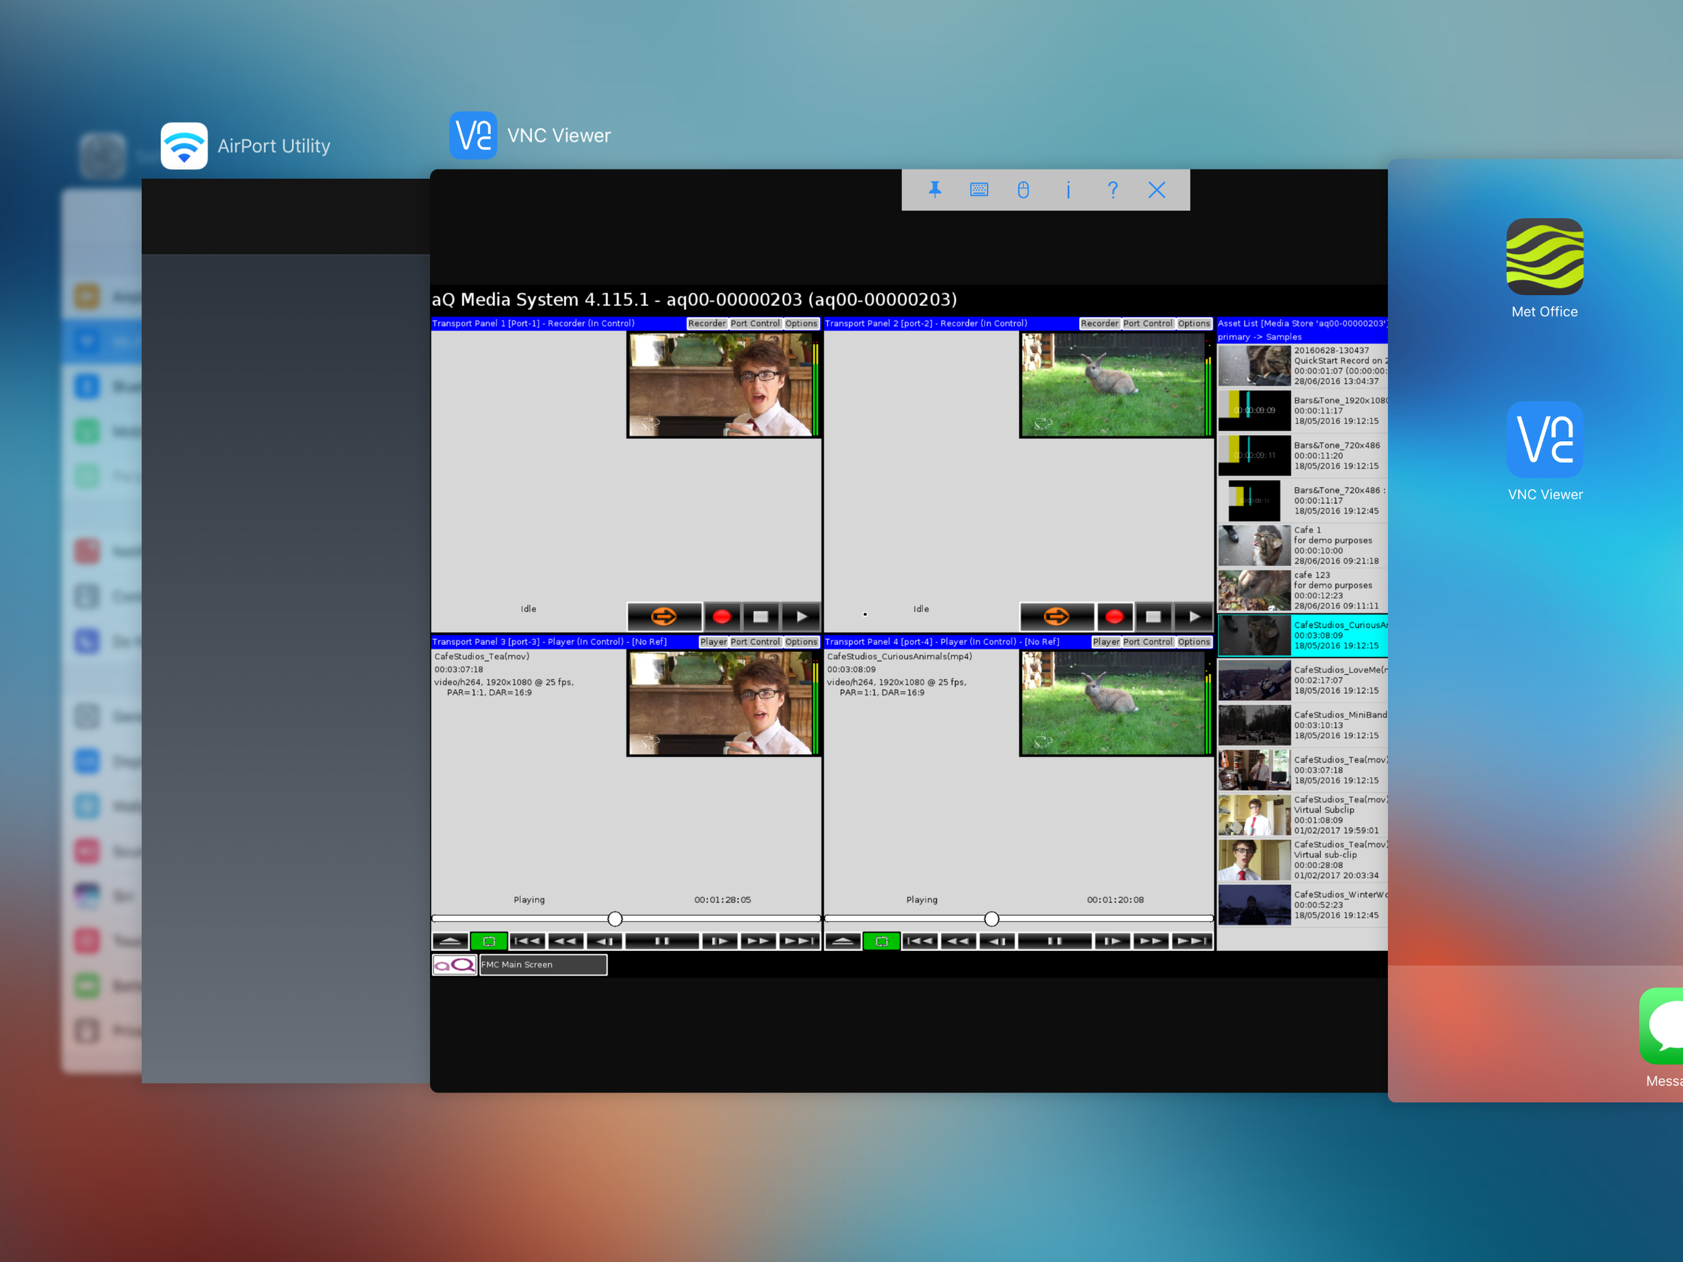Drag the playback position slider on Transport Panel 3
This screenshot has width=1683, height=1262.
coord(615,917)
